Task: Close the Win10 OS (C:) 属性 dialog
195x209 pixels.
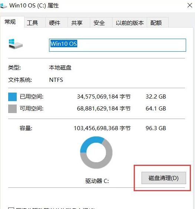Action: (190, 6)
